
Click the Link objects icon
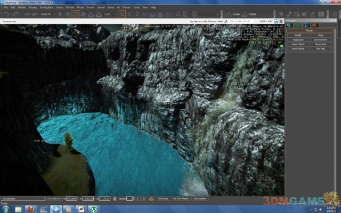click(27, 14)
